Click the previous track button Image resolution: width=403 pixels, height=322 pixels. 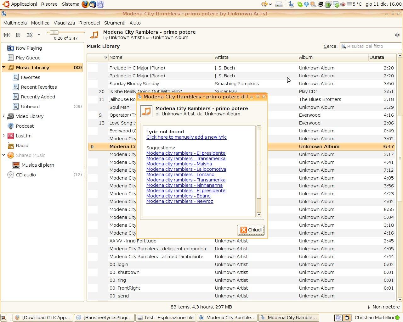[7, 35]
